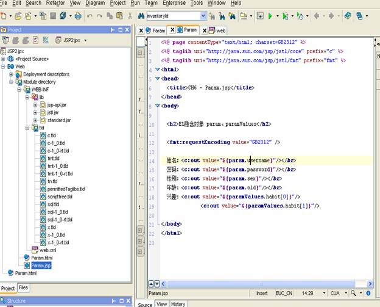Click Refresh icon in Project pane toolbar
380x307 pixels.
click(35, 40)
